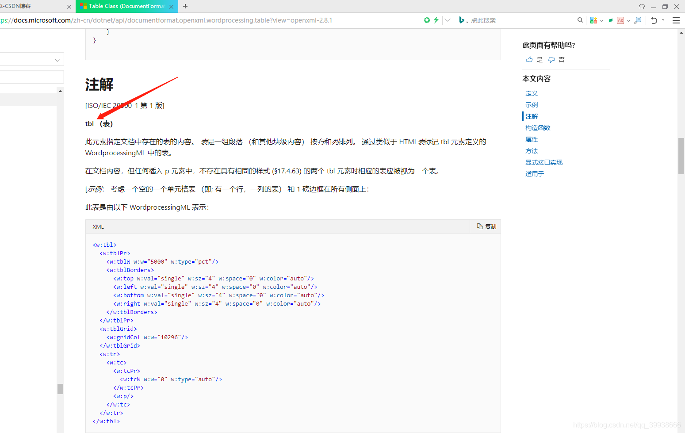Expand the chevron beside the lightning icon

[447, 20]
